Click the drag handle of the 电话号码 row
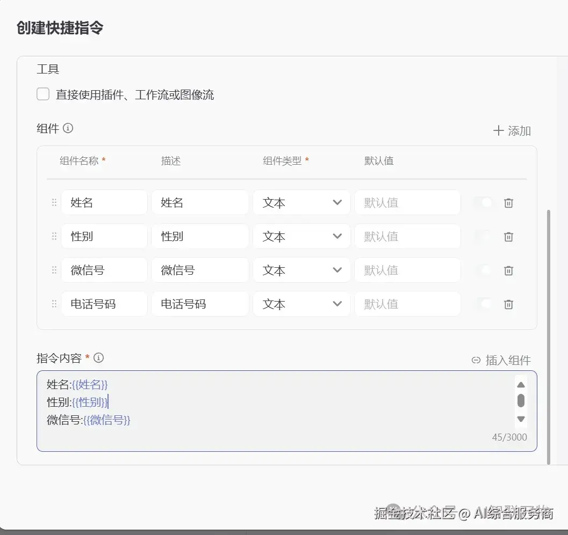The width and height of the screenshot is (568, 535). coord(54,304)
